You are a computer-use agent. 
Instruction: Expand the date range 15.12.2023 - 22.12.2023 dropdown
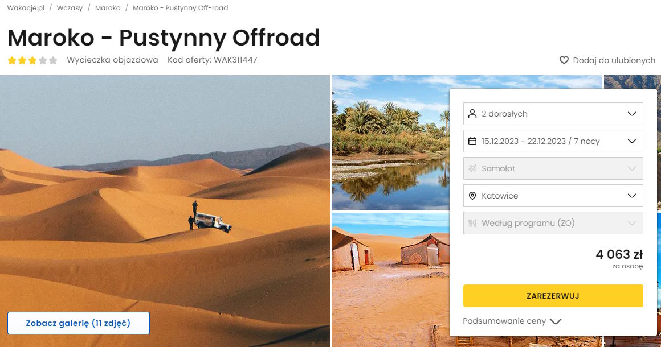tap(553, 141)
